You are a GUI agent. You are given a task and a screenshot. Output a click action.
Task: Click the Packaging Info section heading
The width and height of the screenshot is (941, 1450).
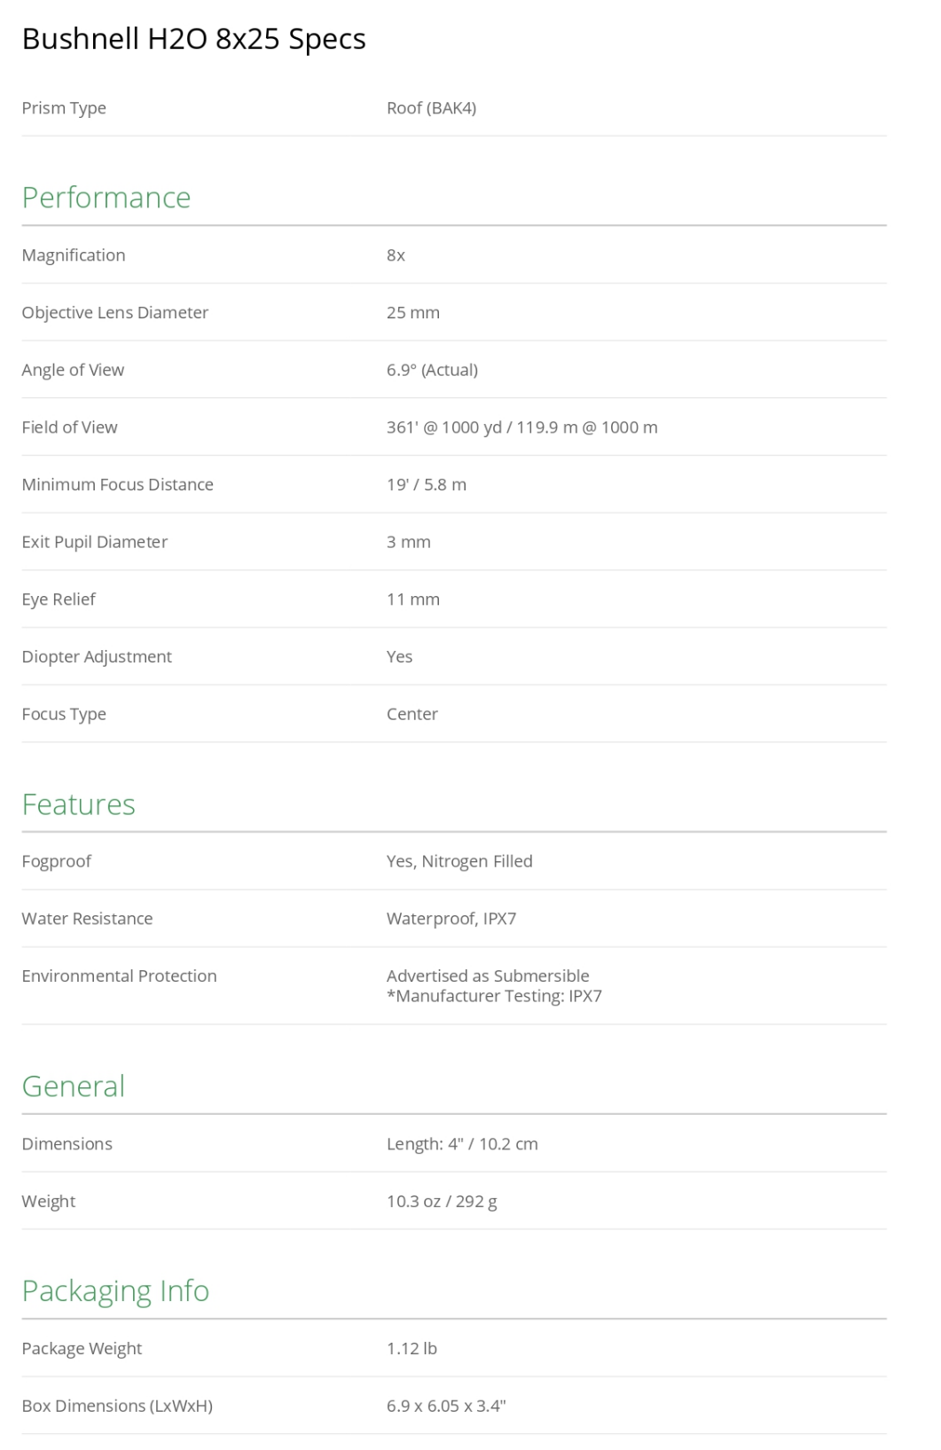[115, 1290]
